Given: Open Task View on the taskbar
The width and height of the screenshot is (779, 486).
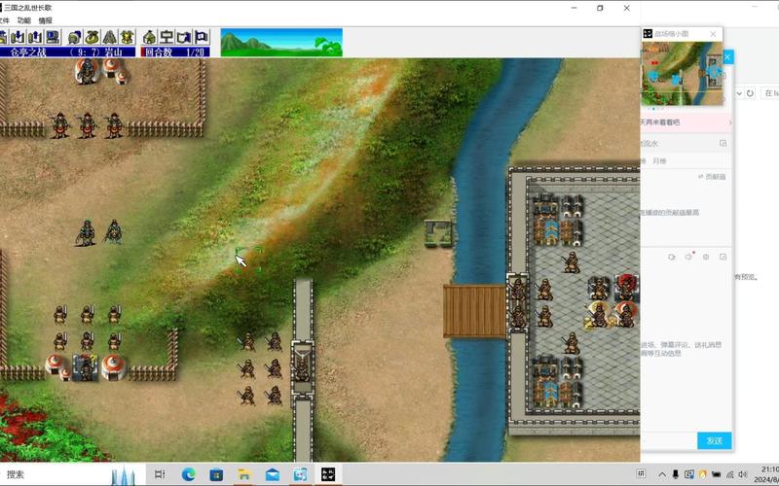Looking at the screenshot, I should 160,474.
